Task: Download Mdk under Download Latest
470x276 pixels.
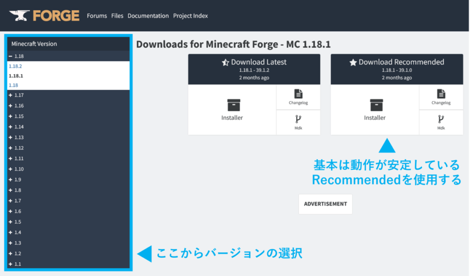Action: tap(298, 122)
